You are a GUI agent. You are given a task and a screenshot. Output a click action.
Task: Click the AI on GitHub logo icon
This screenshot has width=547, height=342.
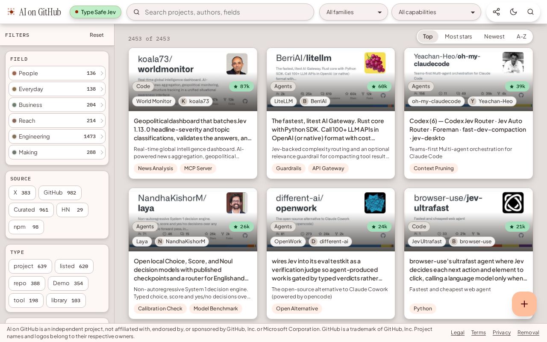(x=11, y=12)
